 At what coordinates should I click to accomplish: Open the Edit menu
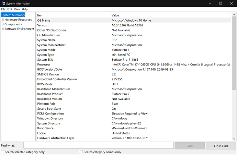pos(10,9)
